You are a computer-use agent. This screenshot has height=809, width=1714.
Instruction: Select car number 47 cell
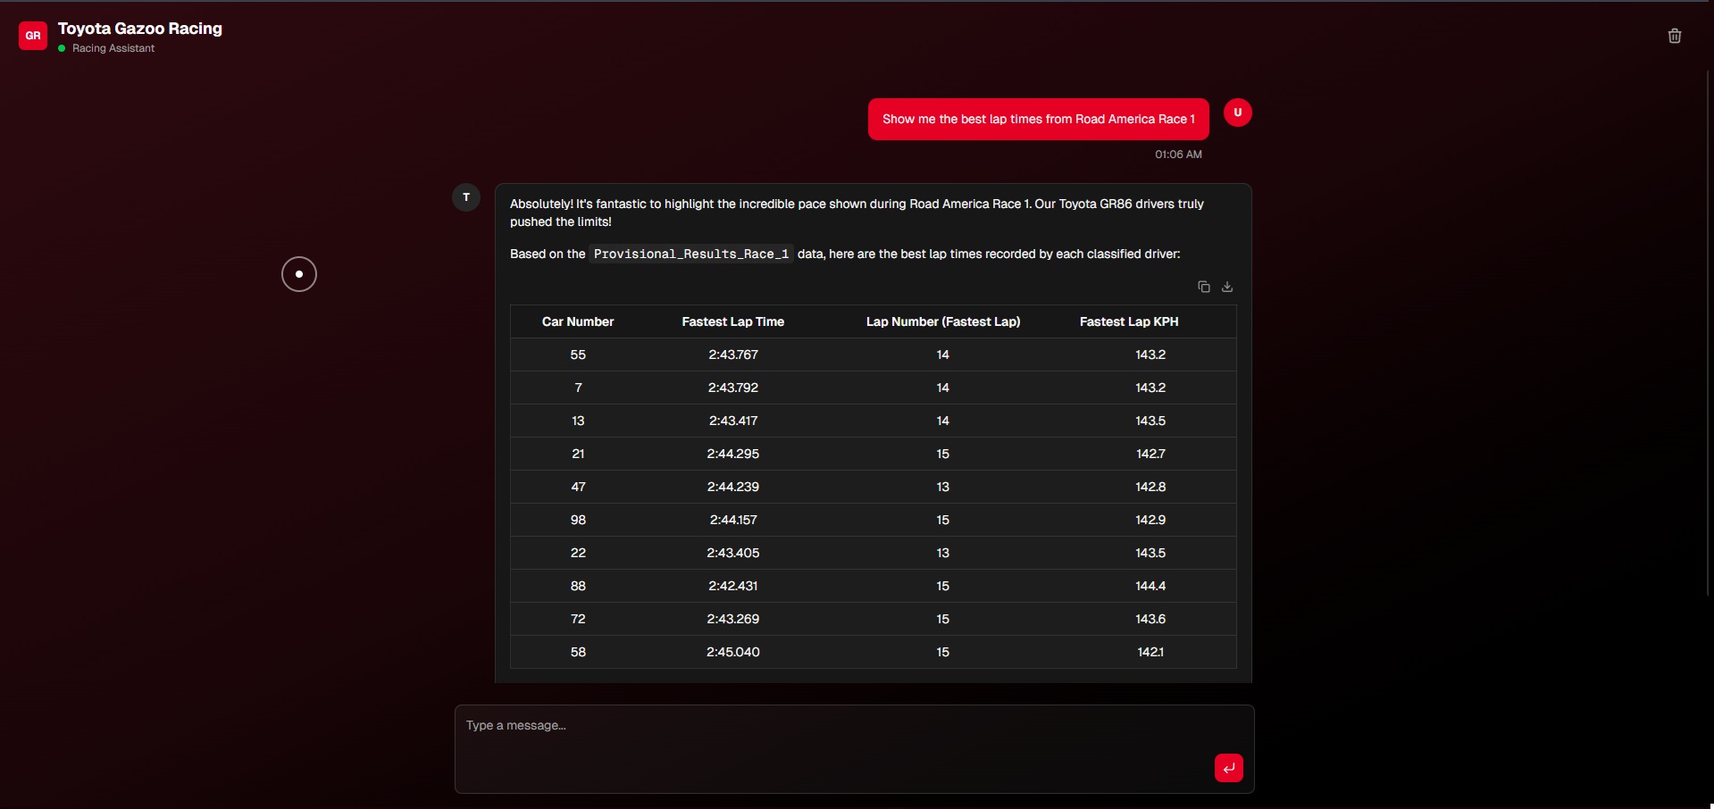[x=578, y=487]
